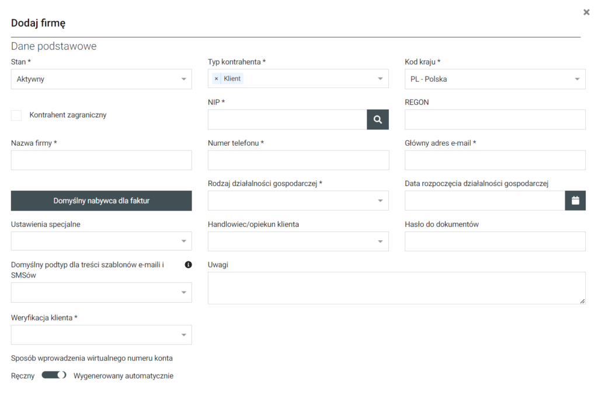Enable Kontrahent zagraniczny checkbox
Image resolution: width=598 pixels, height=407 pixels.
click(x=16, y=115)
